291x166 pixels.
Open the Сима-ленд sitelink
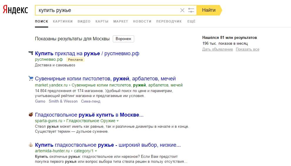pos(90,101)
